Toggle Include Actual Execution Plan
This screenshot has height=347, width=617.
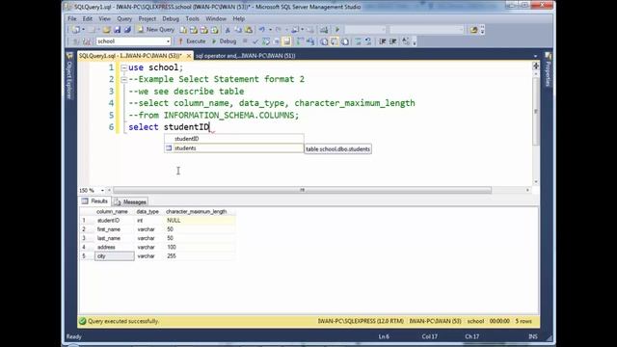pos(300,41)
